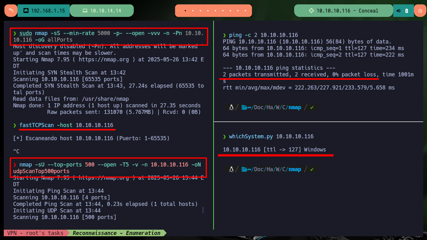Image resolution: width=427 pixels, height=240 pixels.
Task: Click udpScanTop500ports output filename
Action: 41,171
